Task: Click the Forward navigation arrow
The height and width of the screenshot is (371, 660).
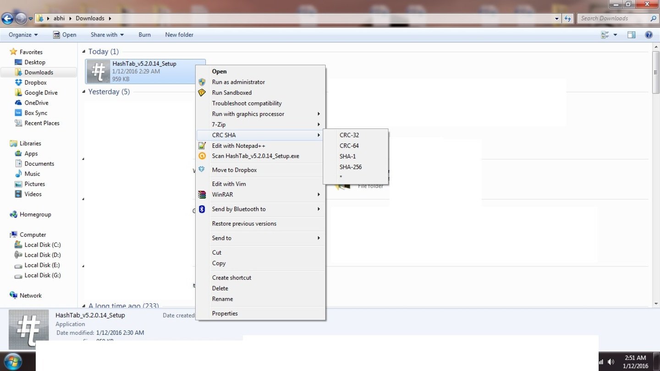Action: [21, 18]
